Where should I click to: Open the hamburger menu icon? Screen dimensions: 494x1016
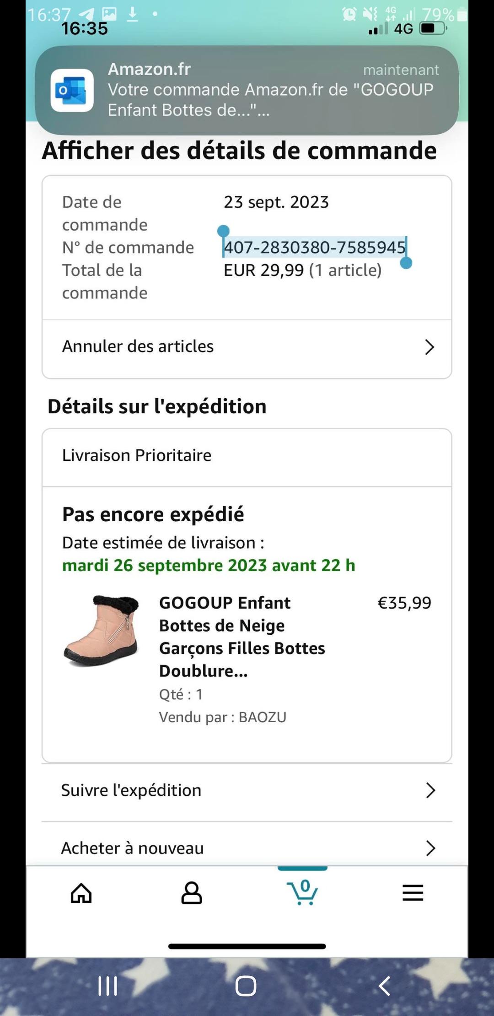point(413,893)
